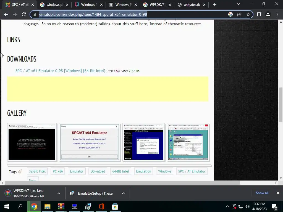
Task: Open the WinRAR taskbar icon
Action: [x=61, y=206]
